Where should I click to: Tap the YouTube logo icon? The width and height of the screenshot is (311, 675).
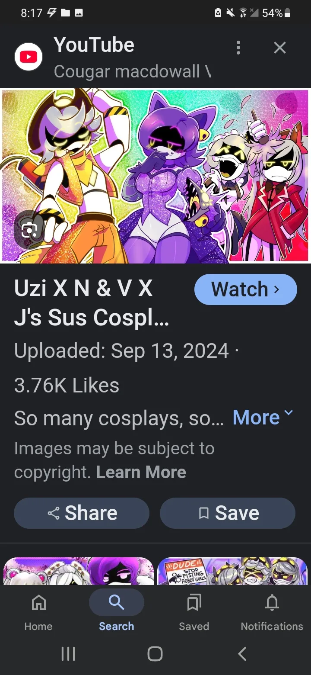29,57
